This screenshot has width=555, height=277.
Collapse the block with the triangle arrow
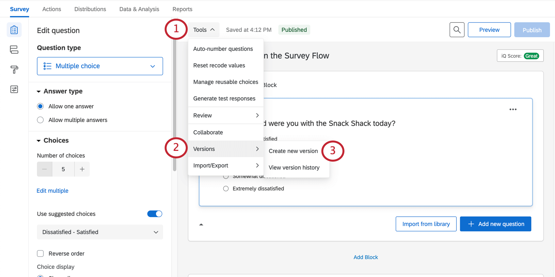[x=201, y=225]
